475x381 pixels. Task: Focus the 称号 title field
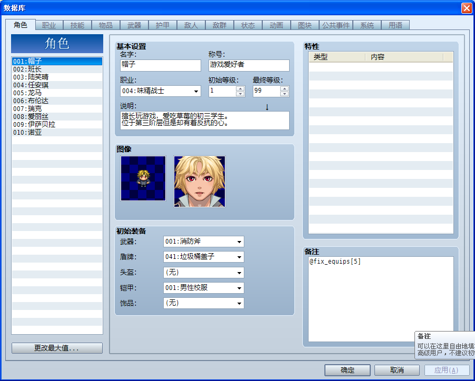[249, 65]
